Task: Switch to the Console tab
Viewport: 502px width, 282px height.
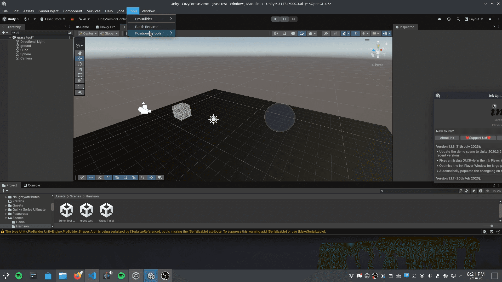Action: 32,185
